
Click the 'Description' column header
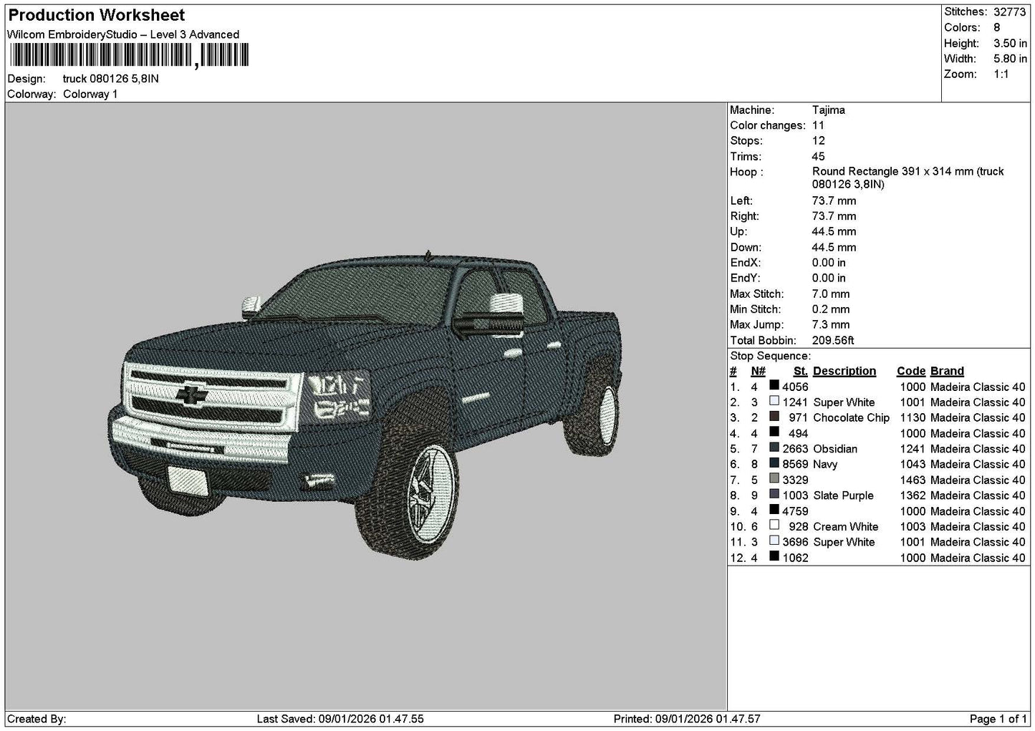coord(844,371)
